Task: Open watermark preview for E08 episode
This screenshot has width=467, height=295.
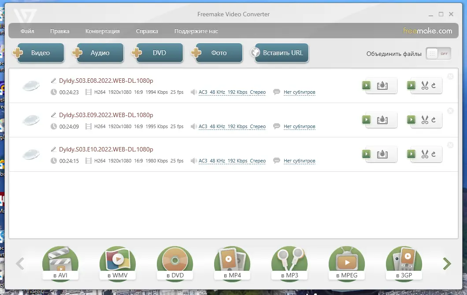Action: (379, 86)
